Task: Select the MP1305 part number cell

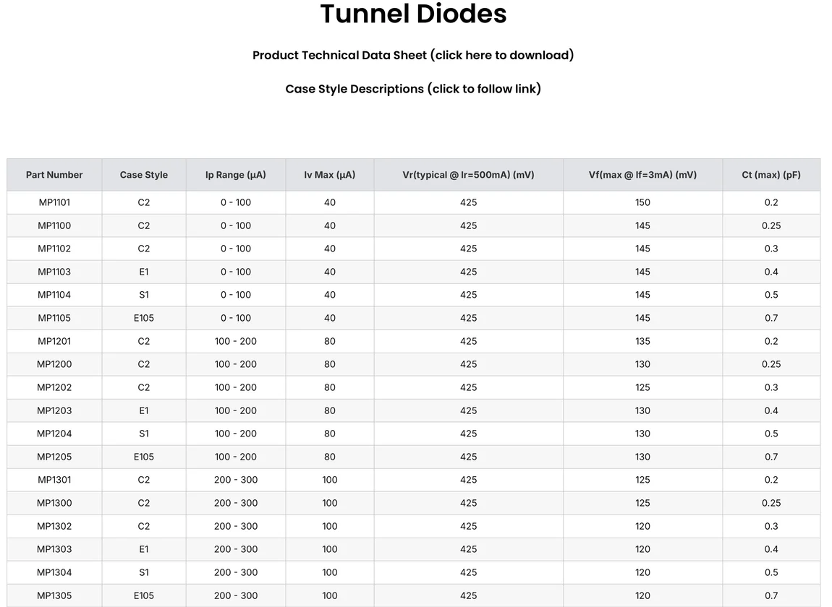Action: click(54, 595)
